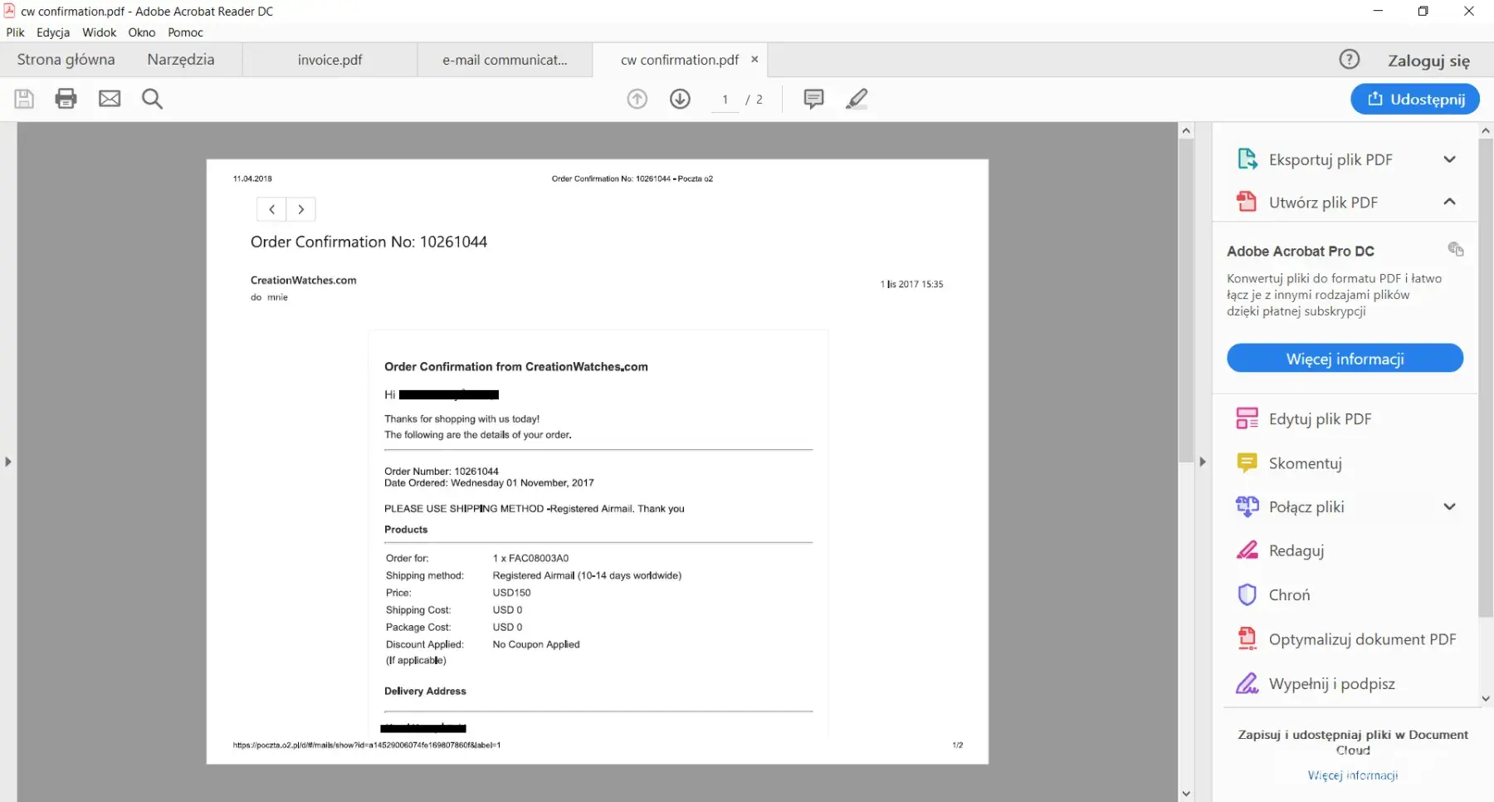Add a comment note icon
This screenshot has height=802, width=1494.
(x=813, y=99)
